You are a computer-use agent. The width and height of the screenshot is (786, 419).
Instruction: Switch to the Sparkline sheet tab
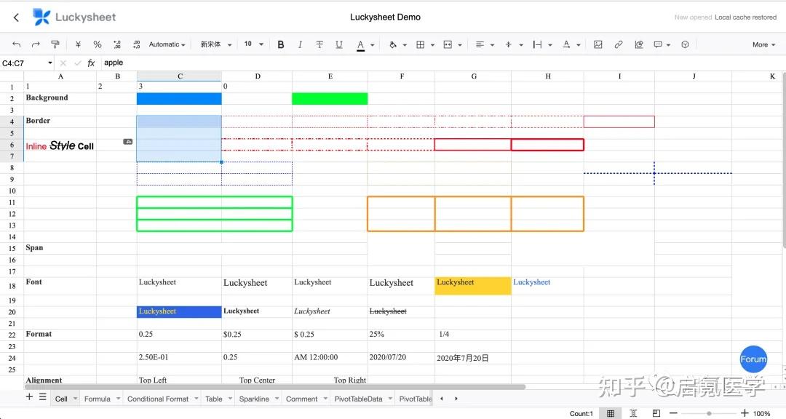pos(258,399)
